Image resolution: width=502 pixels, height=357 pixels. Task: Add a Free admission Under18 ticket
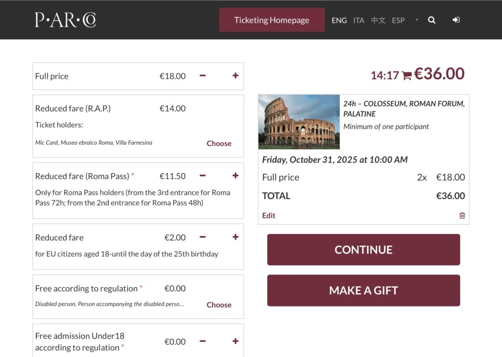tap(235, 341)
